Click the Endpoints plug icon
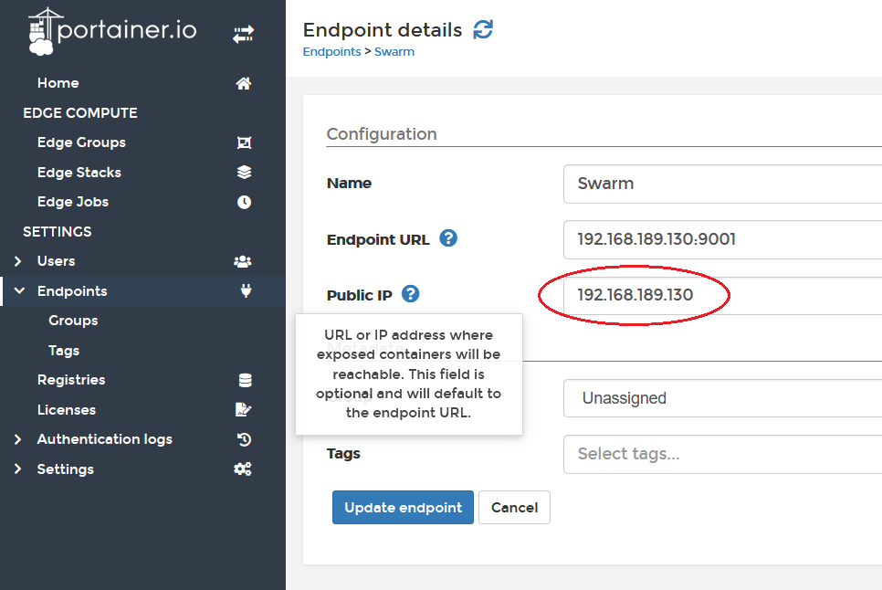Image resolution: width=882 pixels, height=590 pixels. 245,291
